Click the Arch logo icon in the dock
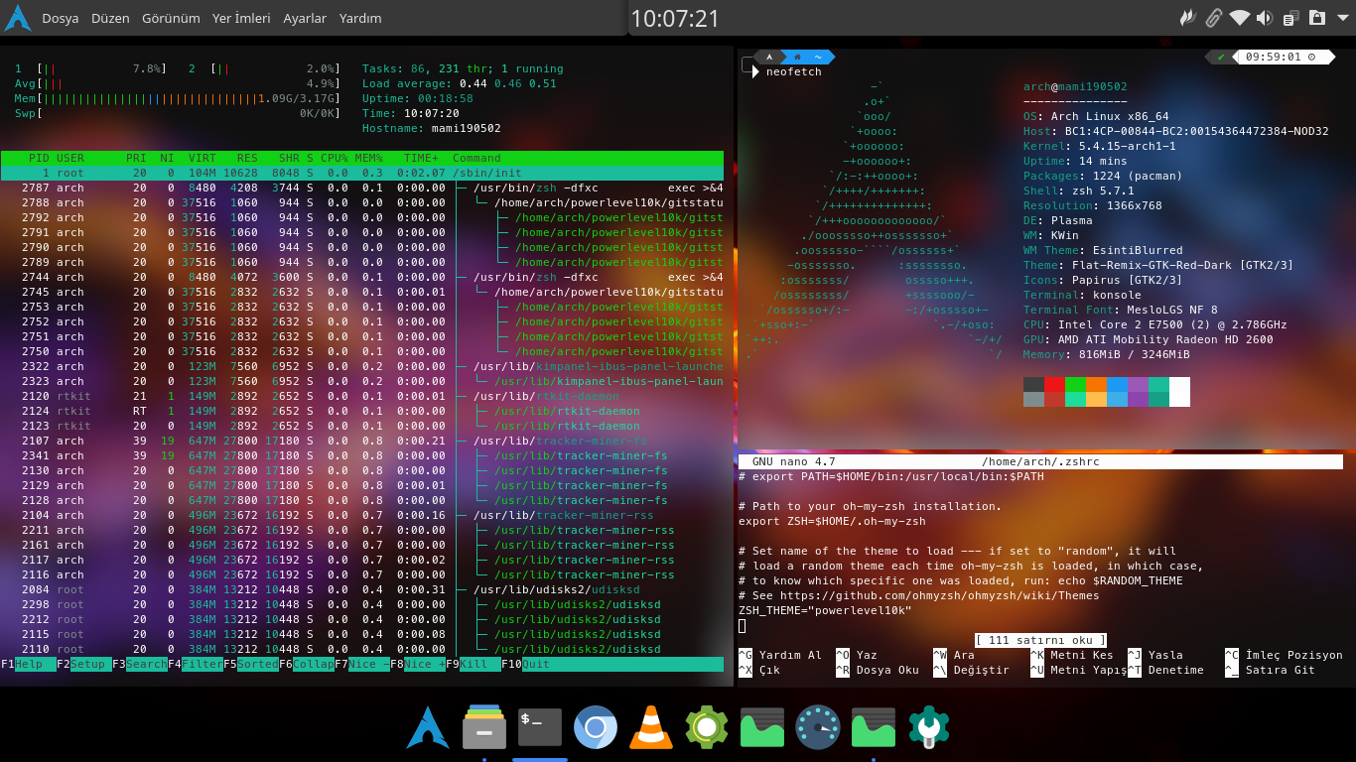The width and height of the screenshot is (1356, 762). coord(428,727)
